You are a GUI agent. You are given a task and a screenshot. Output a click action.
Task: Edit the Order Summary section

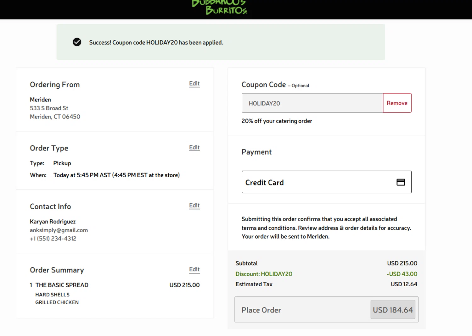coord(194,269)
